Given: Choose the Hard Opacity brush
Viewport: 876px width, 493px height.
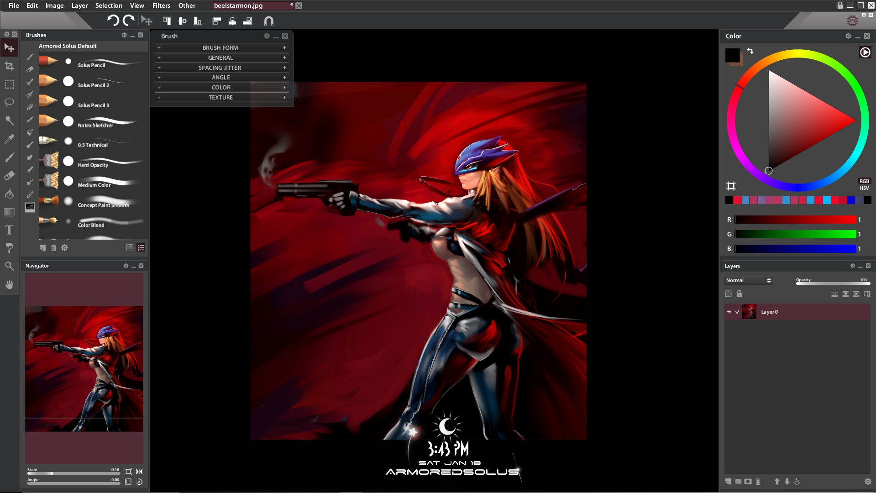Looking at the screenshot, I should [93, 165].
